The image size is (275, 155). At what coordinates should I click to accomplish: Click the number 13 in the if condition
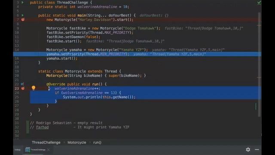click(x=113, y=93)
